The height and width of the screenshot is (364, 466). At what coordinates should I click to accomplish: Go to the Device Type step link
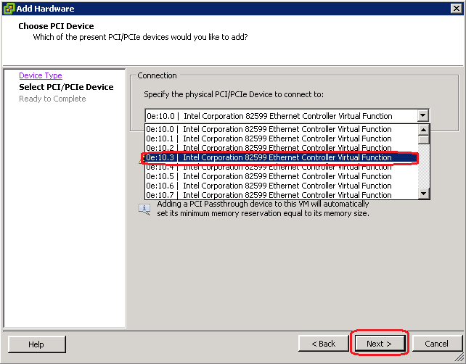coord(41,75)
